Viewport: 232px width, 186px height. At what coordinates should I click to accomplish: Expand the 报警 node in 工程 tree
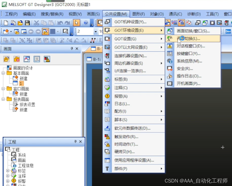point(8,181)
